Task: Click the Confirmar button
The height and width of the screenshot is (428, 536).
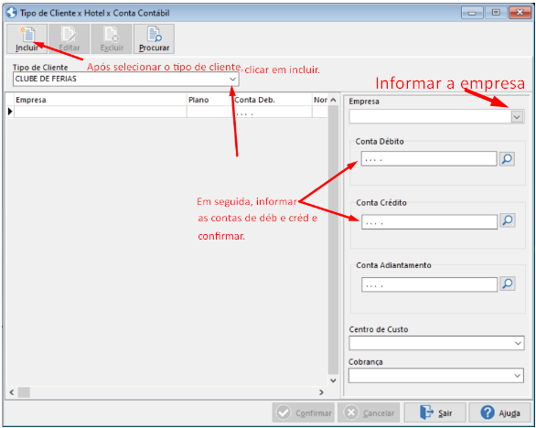Action: tap(303, 412)
